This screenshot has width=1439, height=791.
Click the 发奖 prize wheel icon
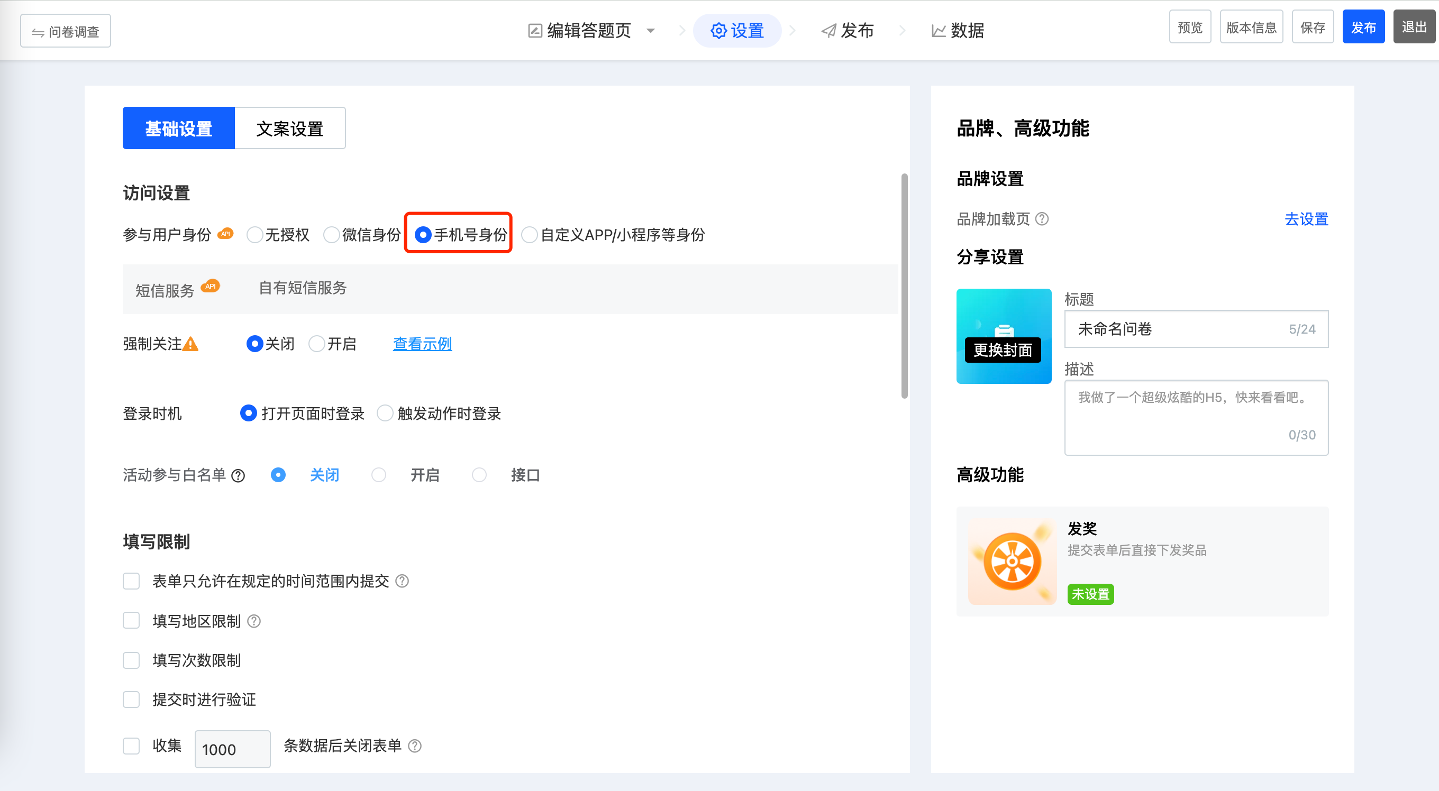click(1012, 561)
